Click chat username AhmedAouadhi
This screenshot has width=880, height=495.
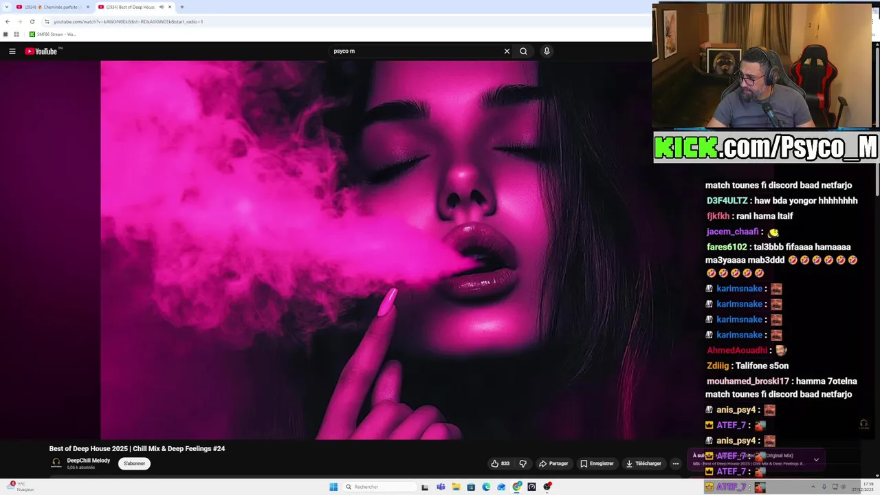737,350
